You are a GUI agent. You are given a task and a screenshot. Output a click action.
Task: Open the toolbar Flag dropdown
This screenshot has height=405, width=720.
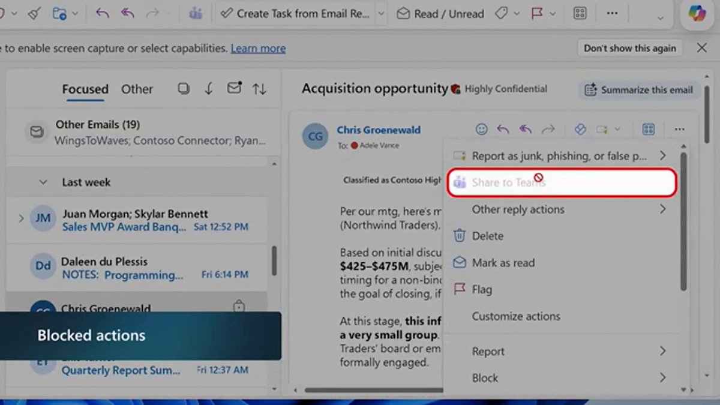point(553,14)
